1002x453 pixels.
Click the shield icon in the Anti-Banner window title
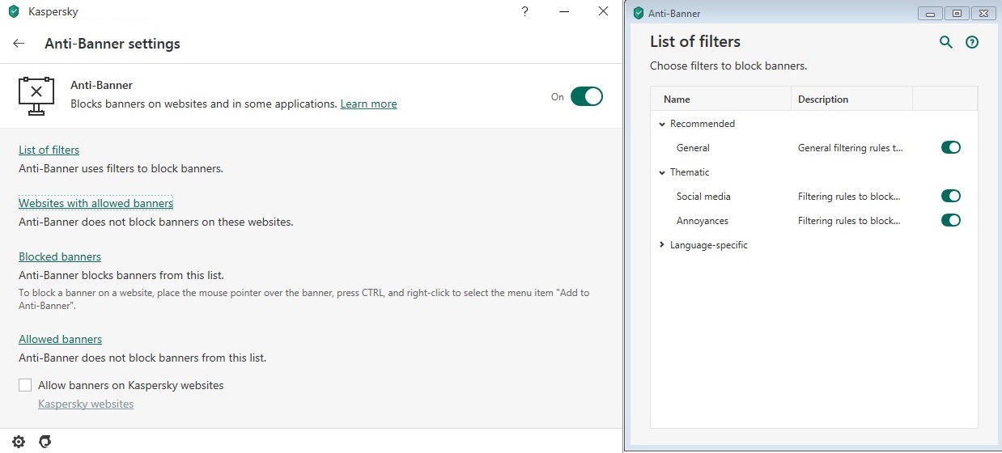pos(639,13)
